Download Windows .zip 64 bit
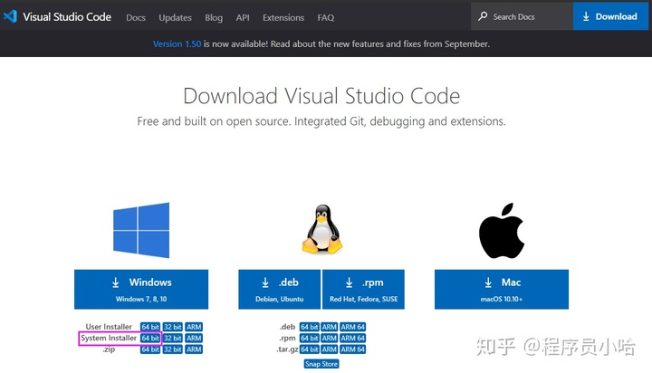The height and width of the screenshot is (373, 652). coord(150,349)
